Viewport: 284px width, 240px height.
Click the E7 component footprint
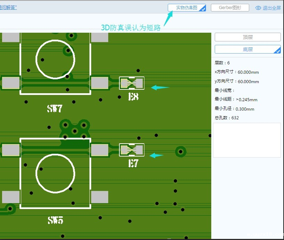(x=132, y=150)
